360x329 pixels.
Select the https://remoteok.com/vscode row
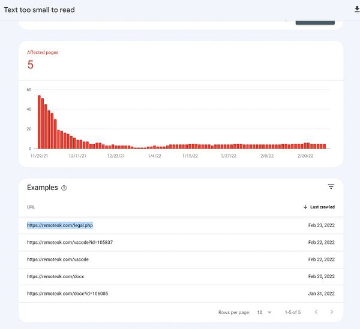[x=58, y=259]
